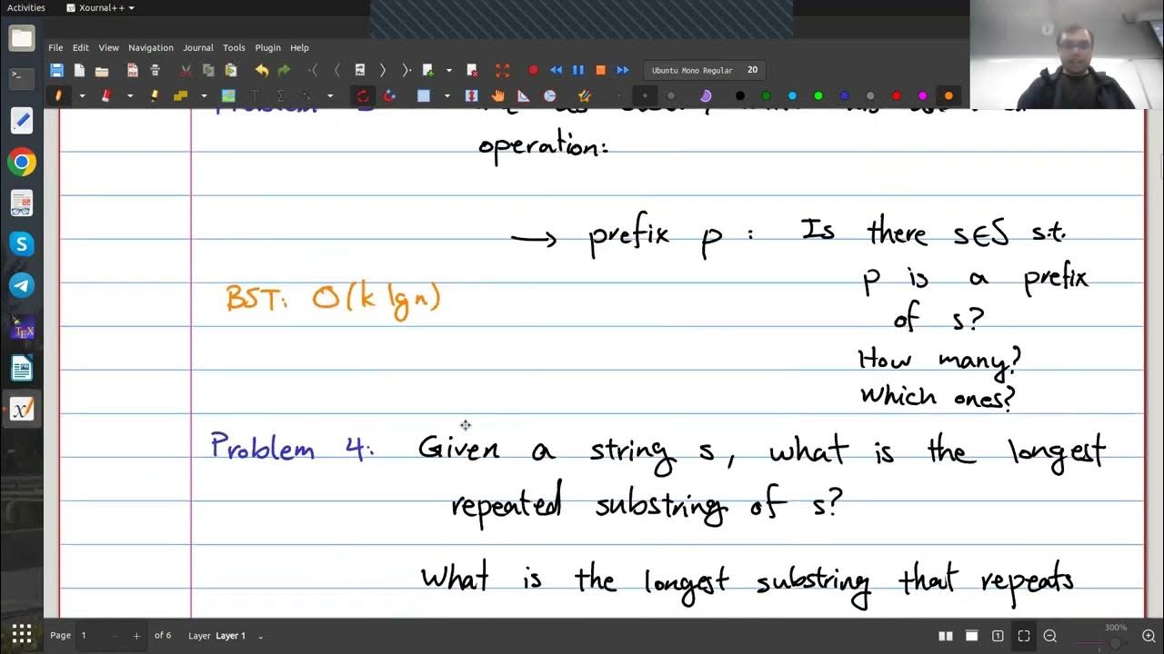The width and height of the screenshot is (1164, 654).
Task: Start audio recording with red circle
Action: (x=533, y=70)
